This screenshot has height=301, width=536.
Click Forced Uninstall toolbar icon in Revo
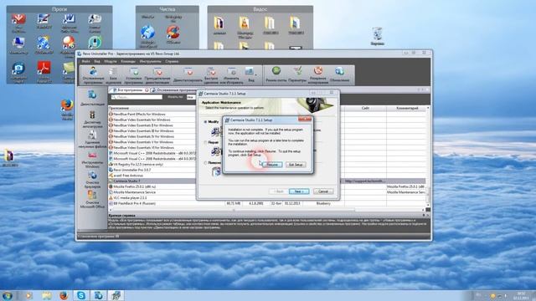coord(157,75)
